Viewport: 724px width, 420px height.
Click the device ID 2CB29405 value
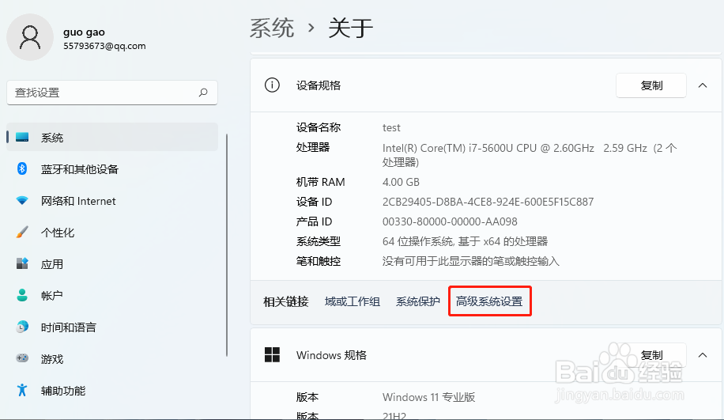tap(488, 202)
